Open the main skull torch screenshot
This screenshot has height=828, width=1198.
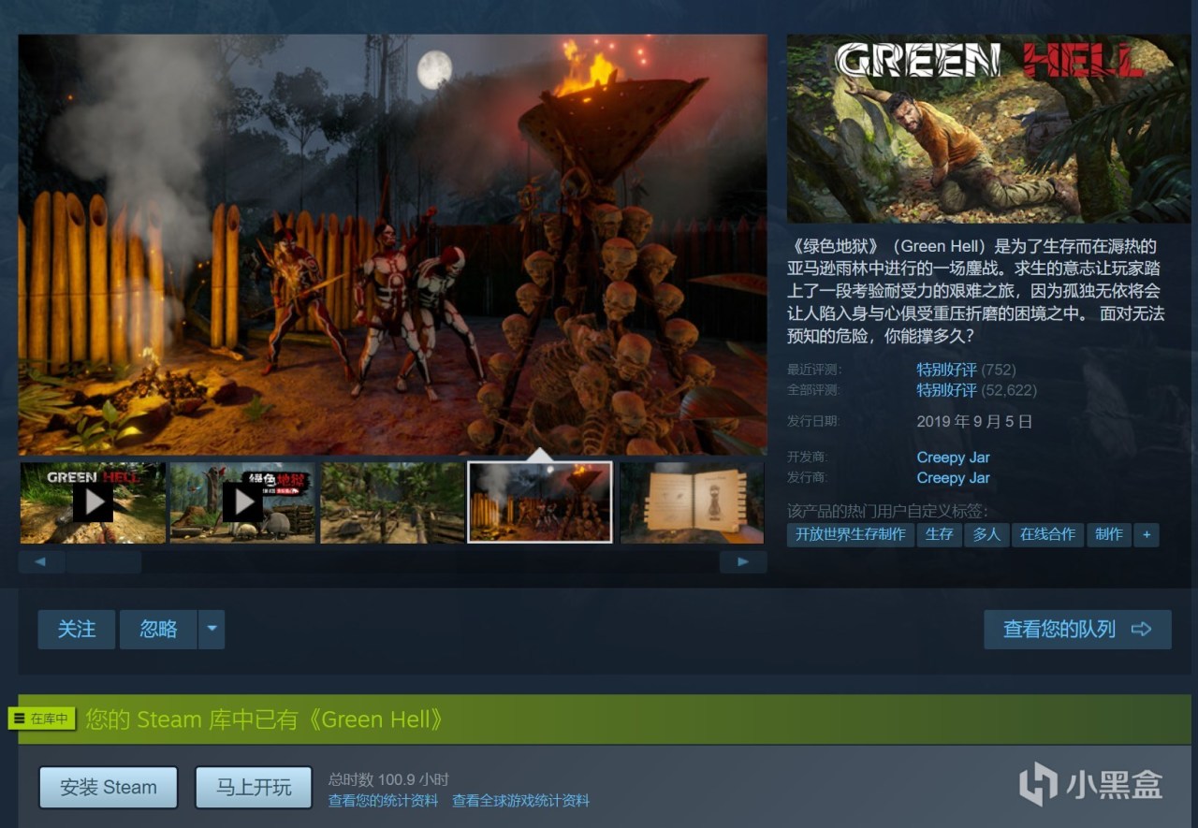[x=393, y=245]
